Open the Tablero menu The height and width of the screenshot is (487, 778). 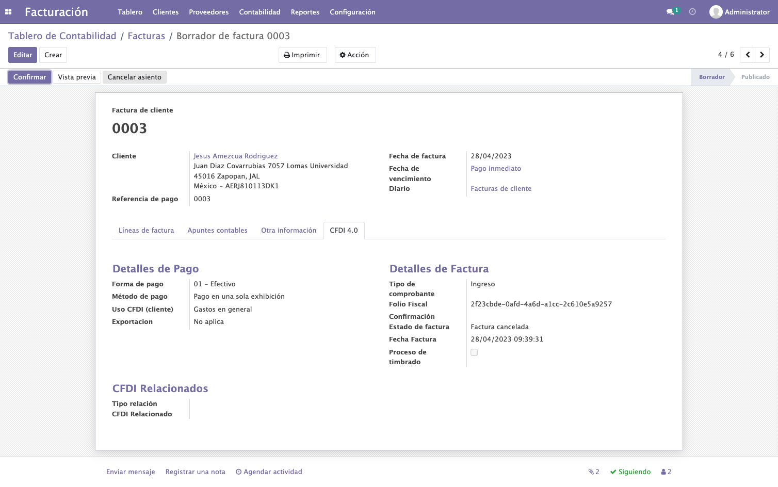pyautogui.click(x=130, y=12)
